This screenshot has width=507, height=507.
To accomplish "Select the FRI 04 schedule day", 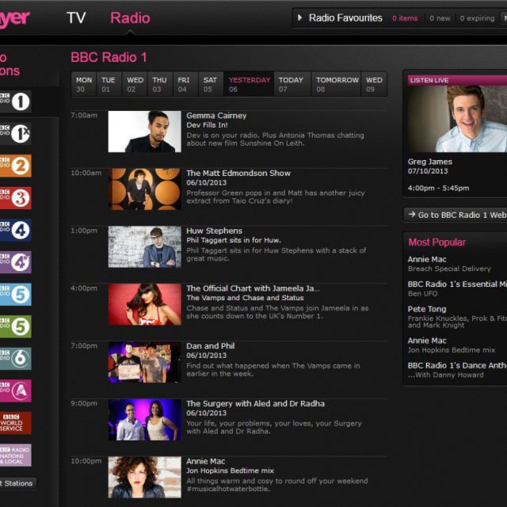I will pyautogui.click(x=185, y=84).
